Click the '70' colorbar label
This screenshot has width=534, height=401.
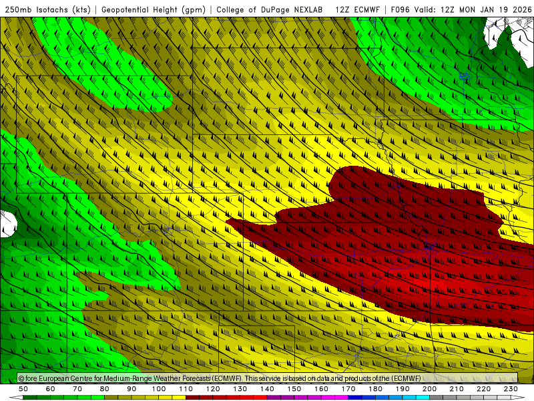[x=77, y=389]
